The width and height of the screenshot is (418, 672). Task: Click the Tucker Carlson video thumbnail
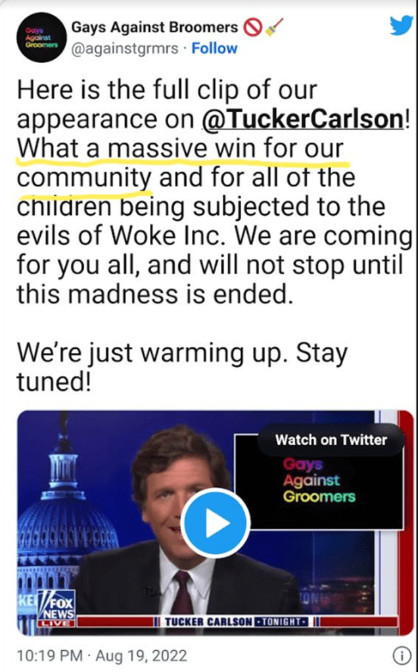(215, 523)
